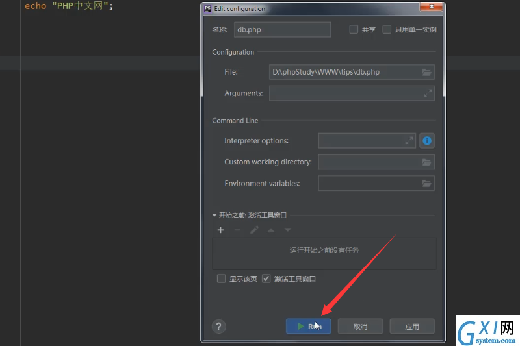Click the edit task pencil icon

254,230
